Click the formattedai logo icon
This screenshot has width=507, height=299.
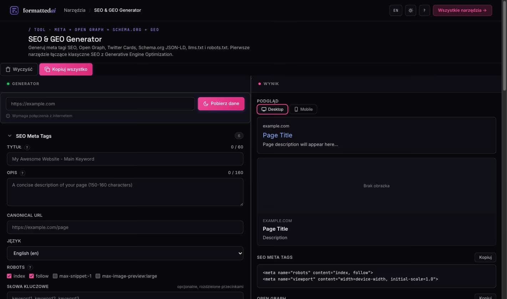point(14,10)
